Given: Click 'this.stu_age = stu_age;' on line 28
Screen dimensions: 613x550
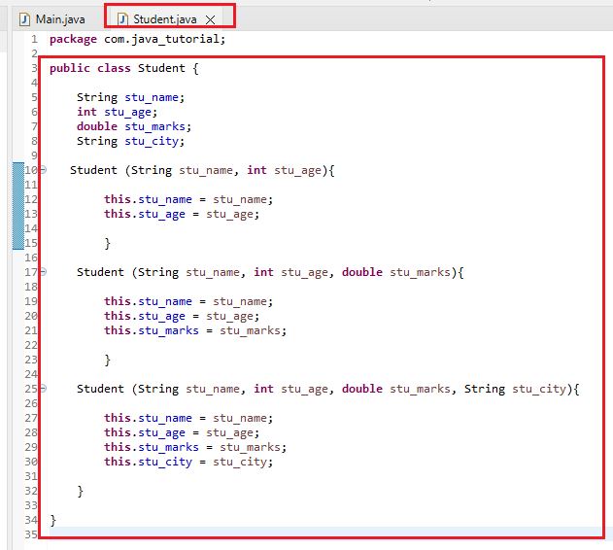Looking at the screenshot, I should click(182, 432).
